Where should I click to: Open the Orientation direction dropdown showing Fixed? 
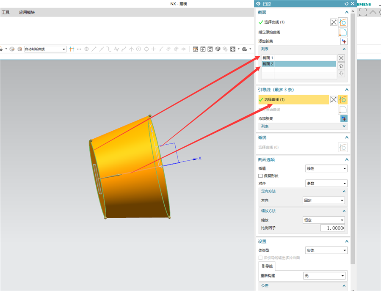tap(324, 200)
